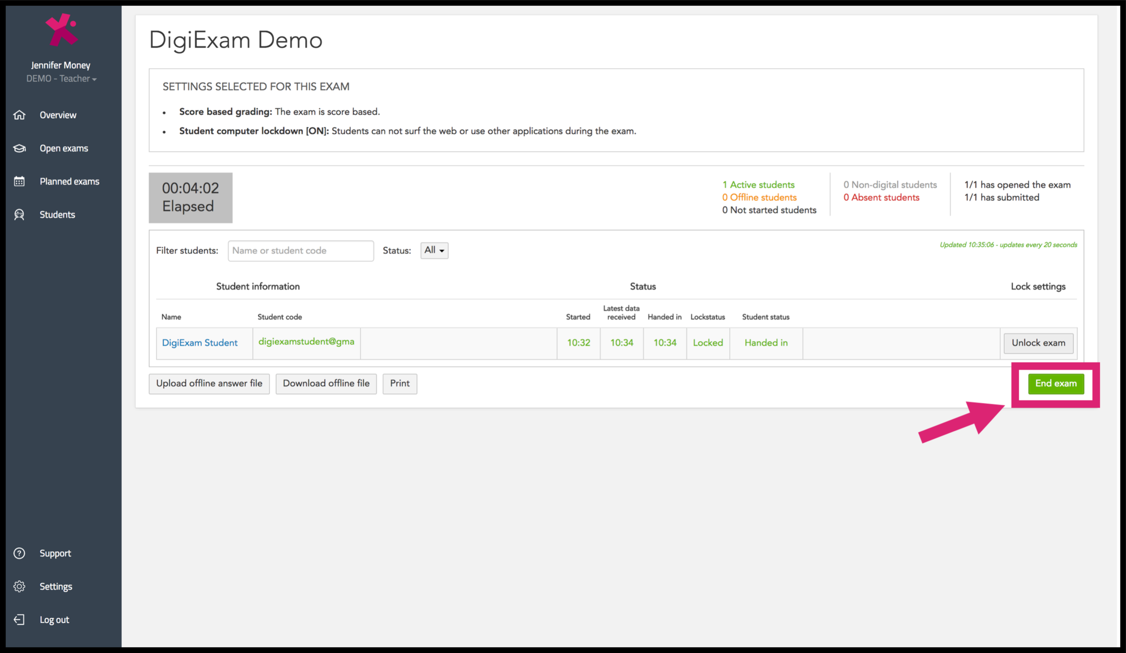This screenshot has height=653, width=1126.
Task: Click the 0 Absent students counter
Action: pyautogui.click(x=882, y=197)
